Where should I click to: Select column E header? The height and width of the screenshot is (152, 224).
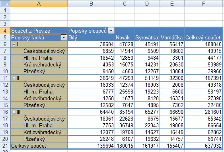(172, 4)
